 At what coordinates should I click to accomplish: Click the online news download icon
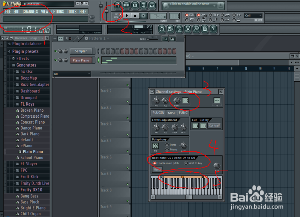point(220,5)
